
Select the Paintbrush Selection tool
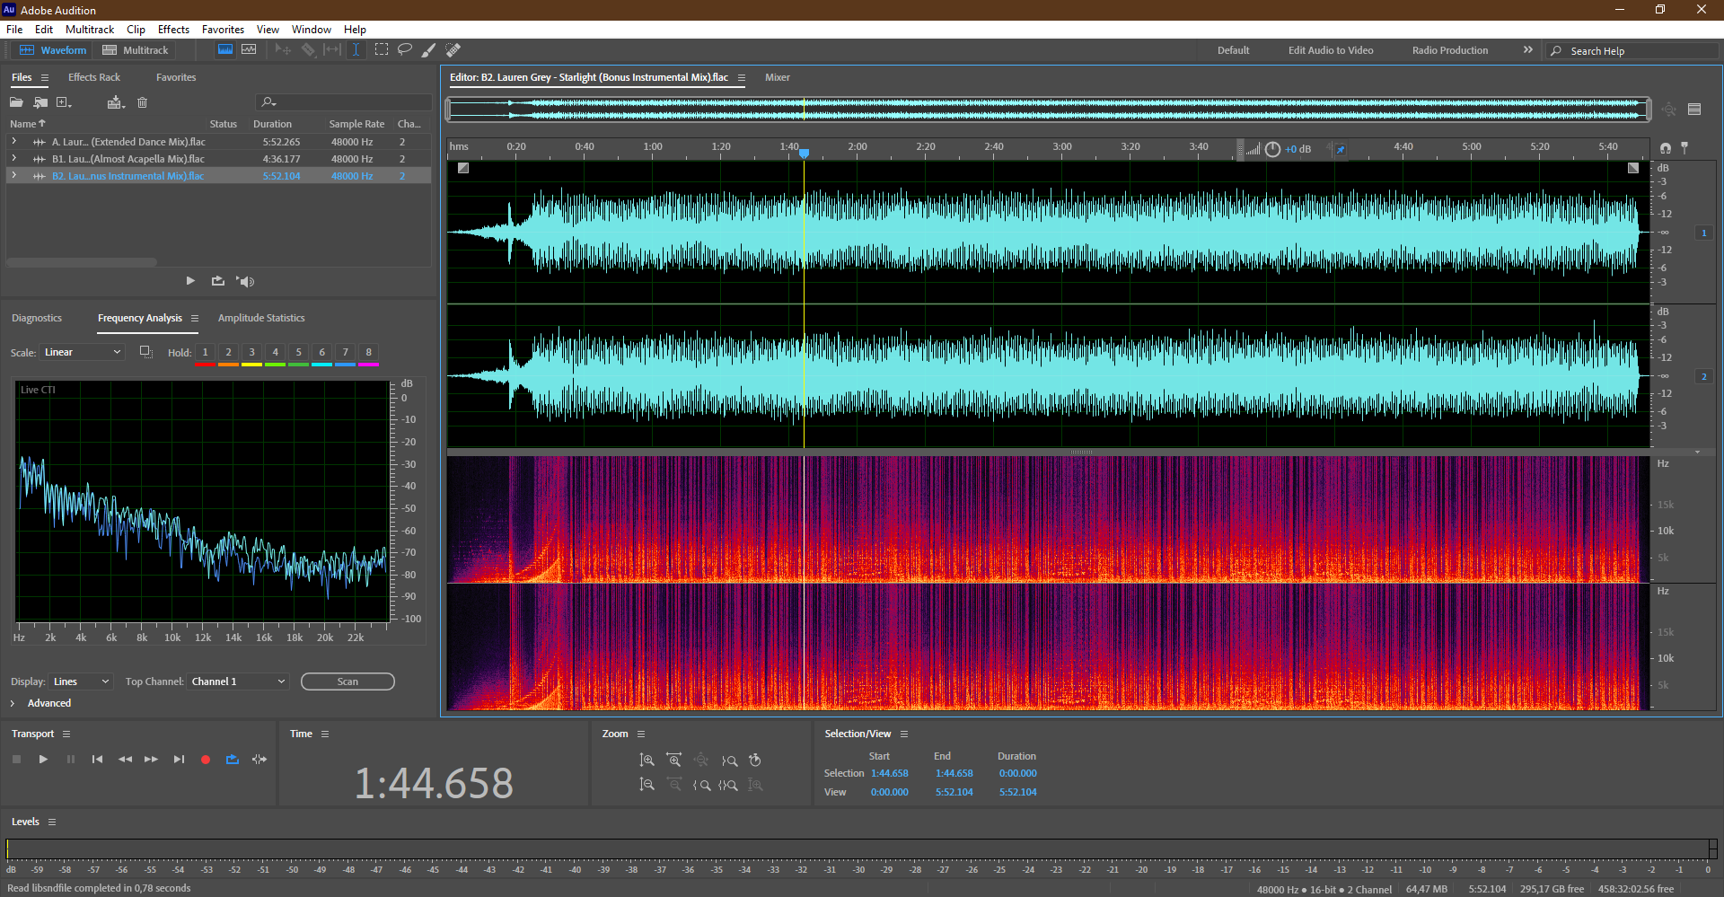coord(429,50)
